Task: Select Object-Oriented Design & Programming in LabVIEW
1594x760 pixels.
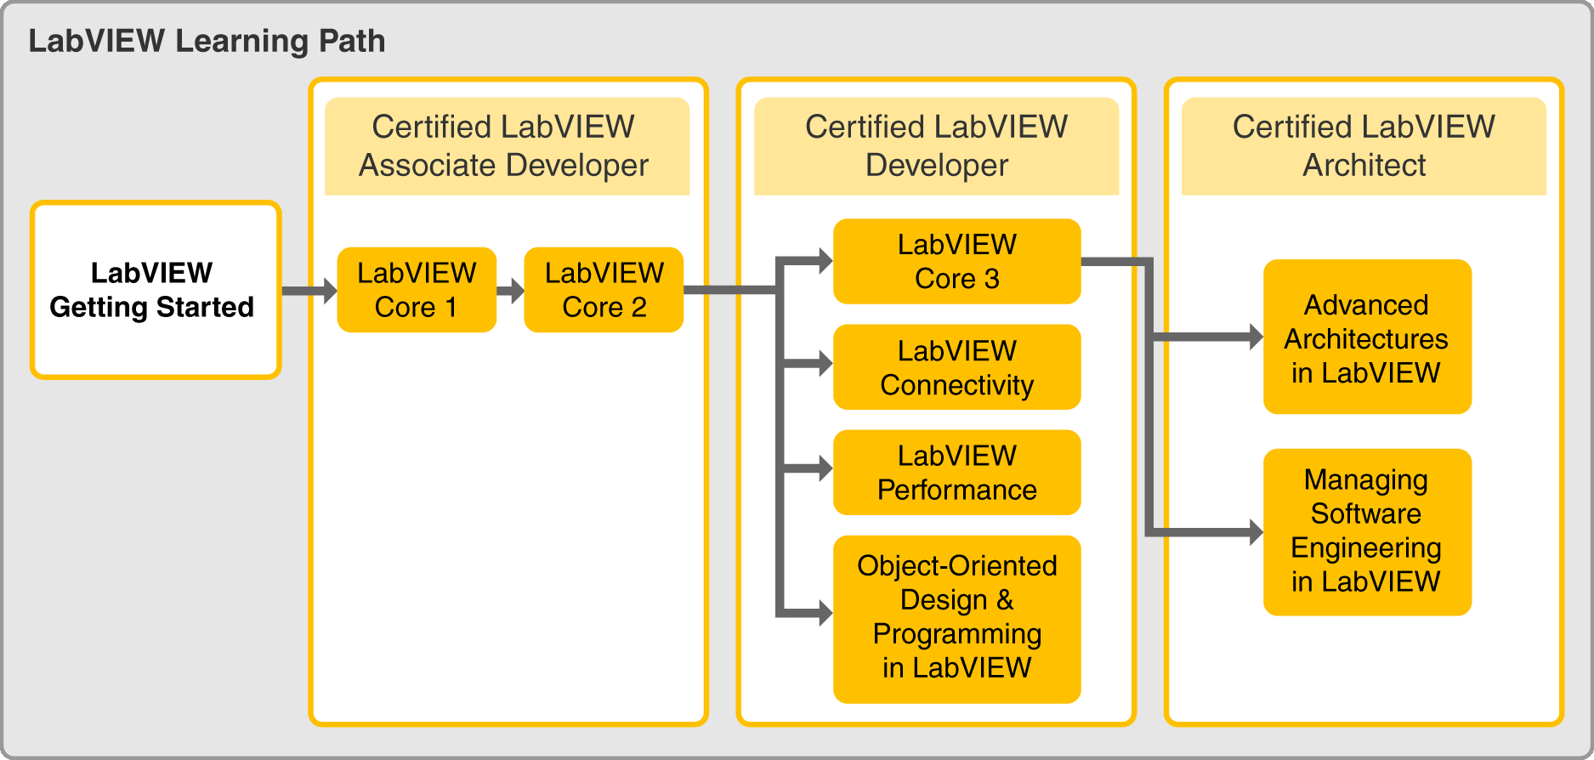Action: [x=956, y=619]
